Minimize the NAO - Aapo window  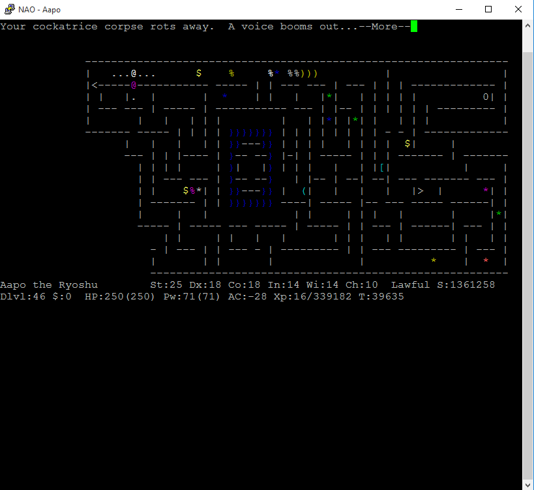click(x=458, y=9)
